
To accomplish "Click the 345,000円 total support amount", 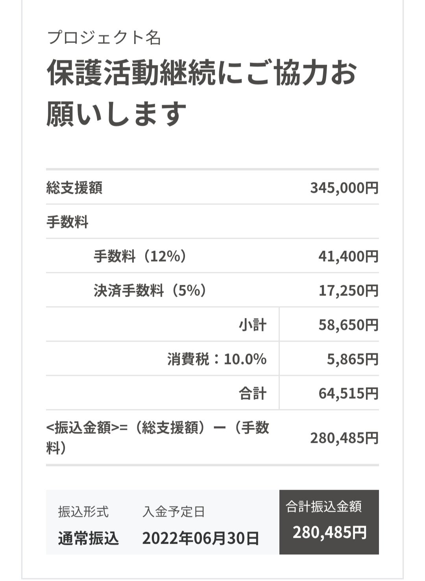I will pyautogui.click(x=344, y=188).
